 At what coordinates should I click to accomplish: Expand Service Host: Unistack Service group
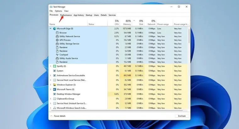click(50, 103)
